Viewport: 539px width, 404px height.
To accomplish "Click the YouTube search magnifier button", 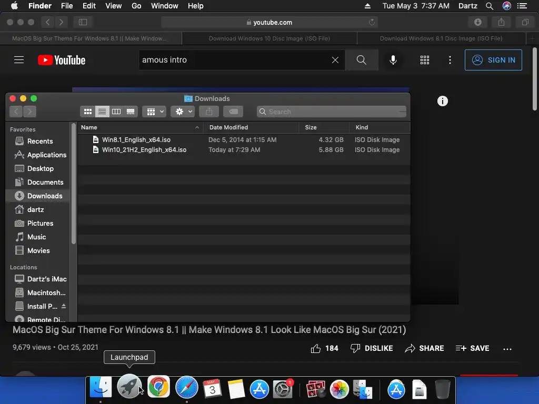I will coord(362,60).
